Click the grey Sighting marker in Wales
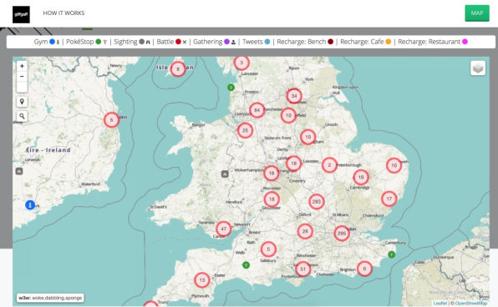 pyautogui.click(x=225, y=174)
